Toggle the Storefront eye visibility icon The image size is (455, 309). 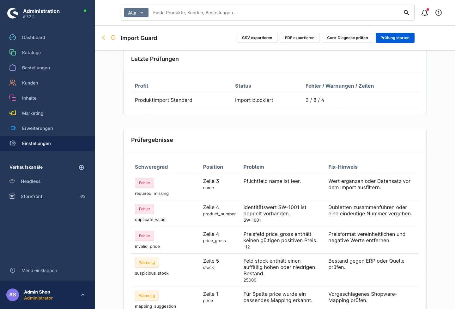83,197
